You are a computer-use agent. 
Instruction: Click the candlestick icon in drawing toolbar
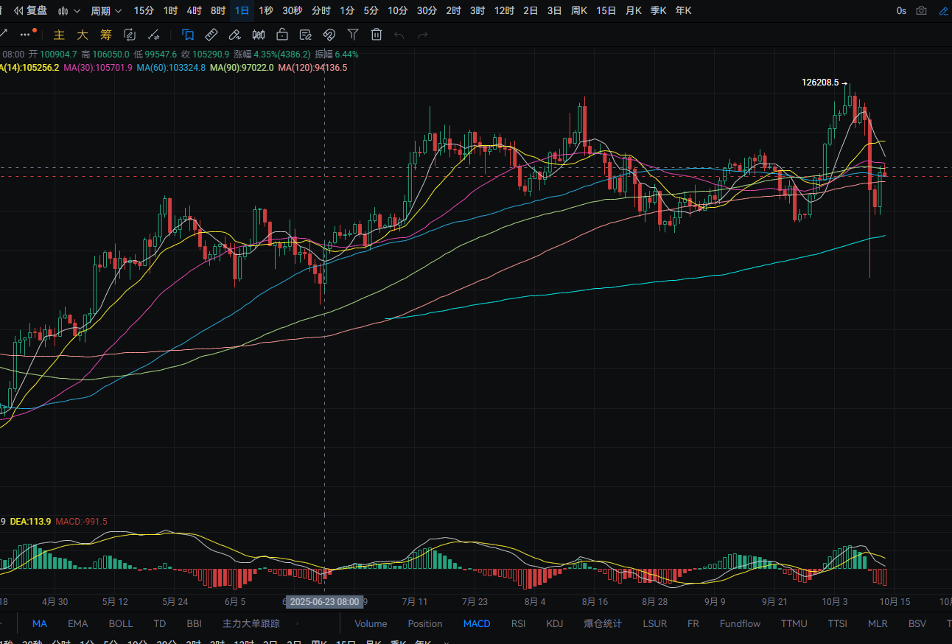point(259,35)
